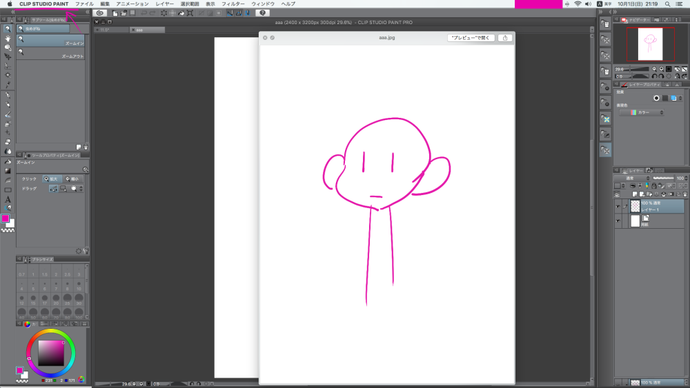Choose the 縮小 click mode option

pos(71,178)
